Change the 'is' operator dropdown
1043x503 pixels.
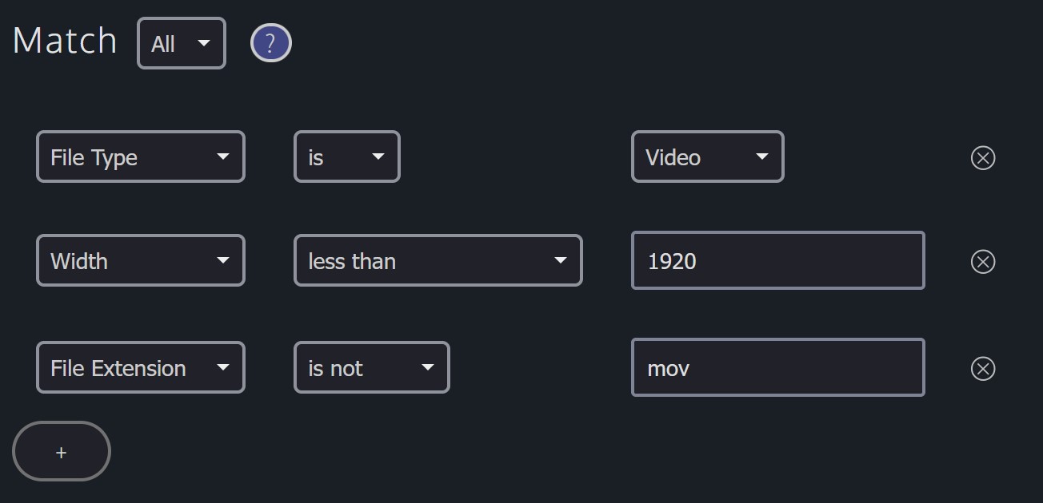click(346, 157)
